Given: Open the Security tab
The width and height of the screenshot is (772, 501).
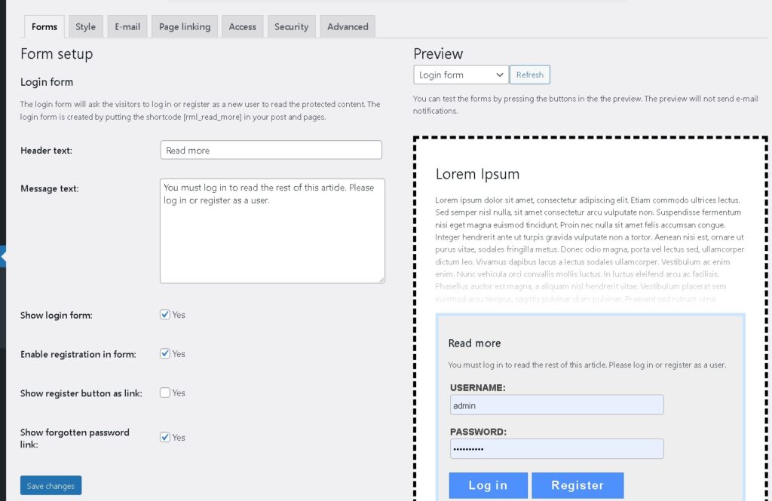Looking at the screenshot, I should [291, 26].
